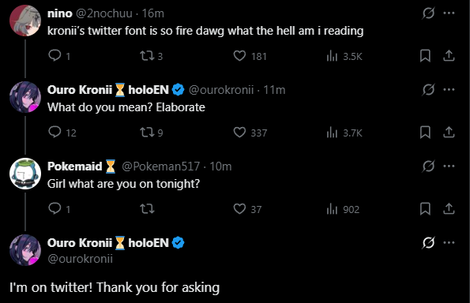Open more options on Pokemaid's tweet
Screen dimensions: 470x303
(449, 166)
